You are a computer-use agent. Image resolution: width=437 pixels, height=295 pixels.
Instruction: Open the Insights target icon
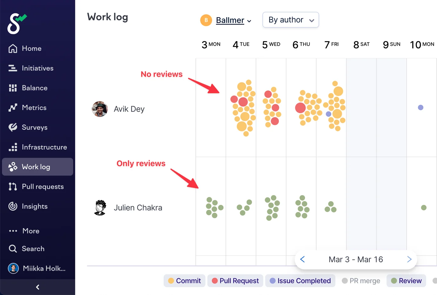[x=13, y=206]
